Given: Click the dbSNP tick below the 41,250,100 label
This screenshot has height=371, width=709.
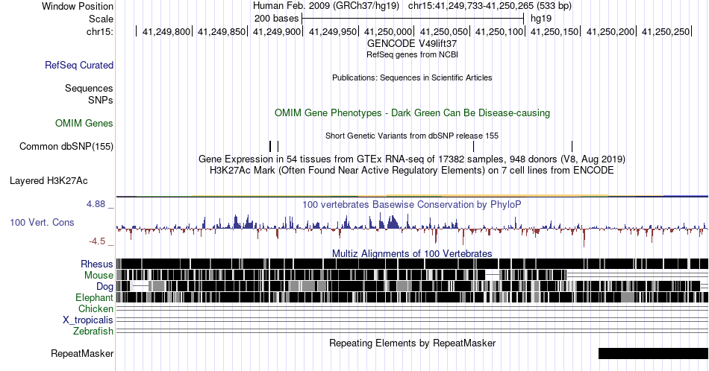Looking at the screenshot, I should (473, 146).
